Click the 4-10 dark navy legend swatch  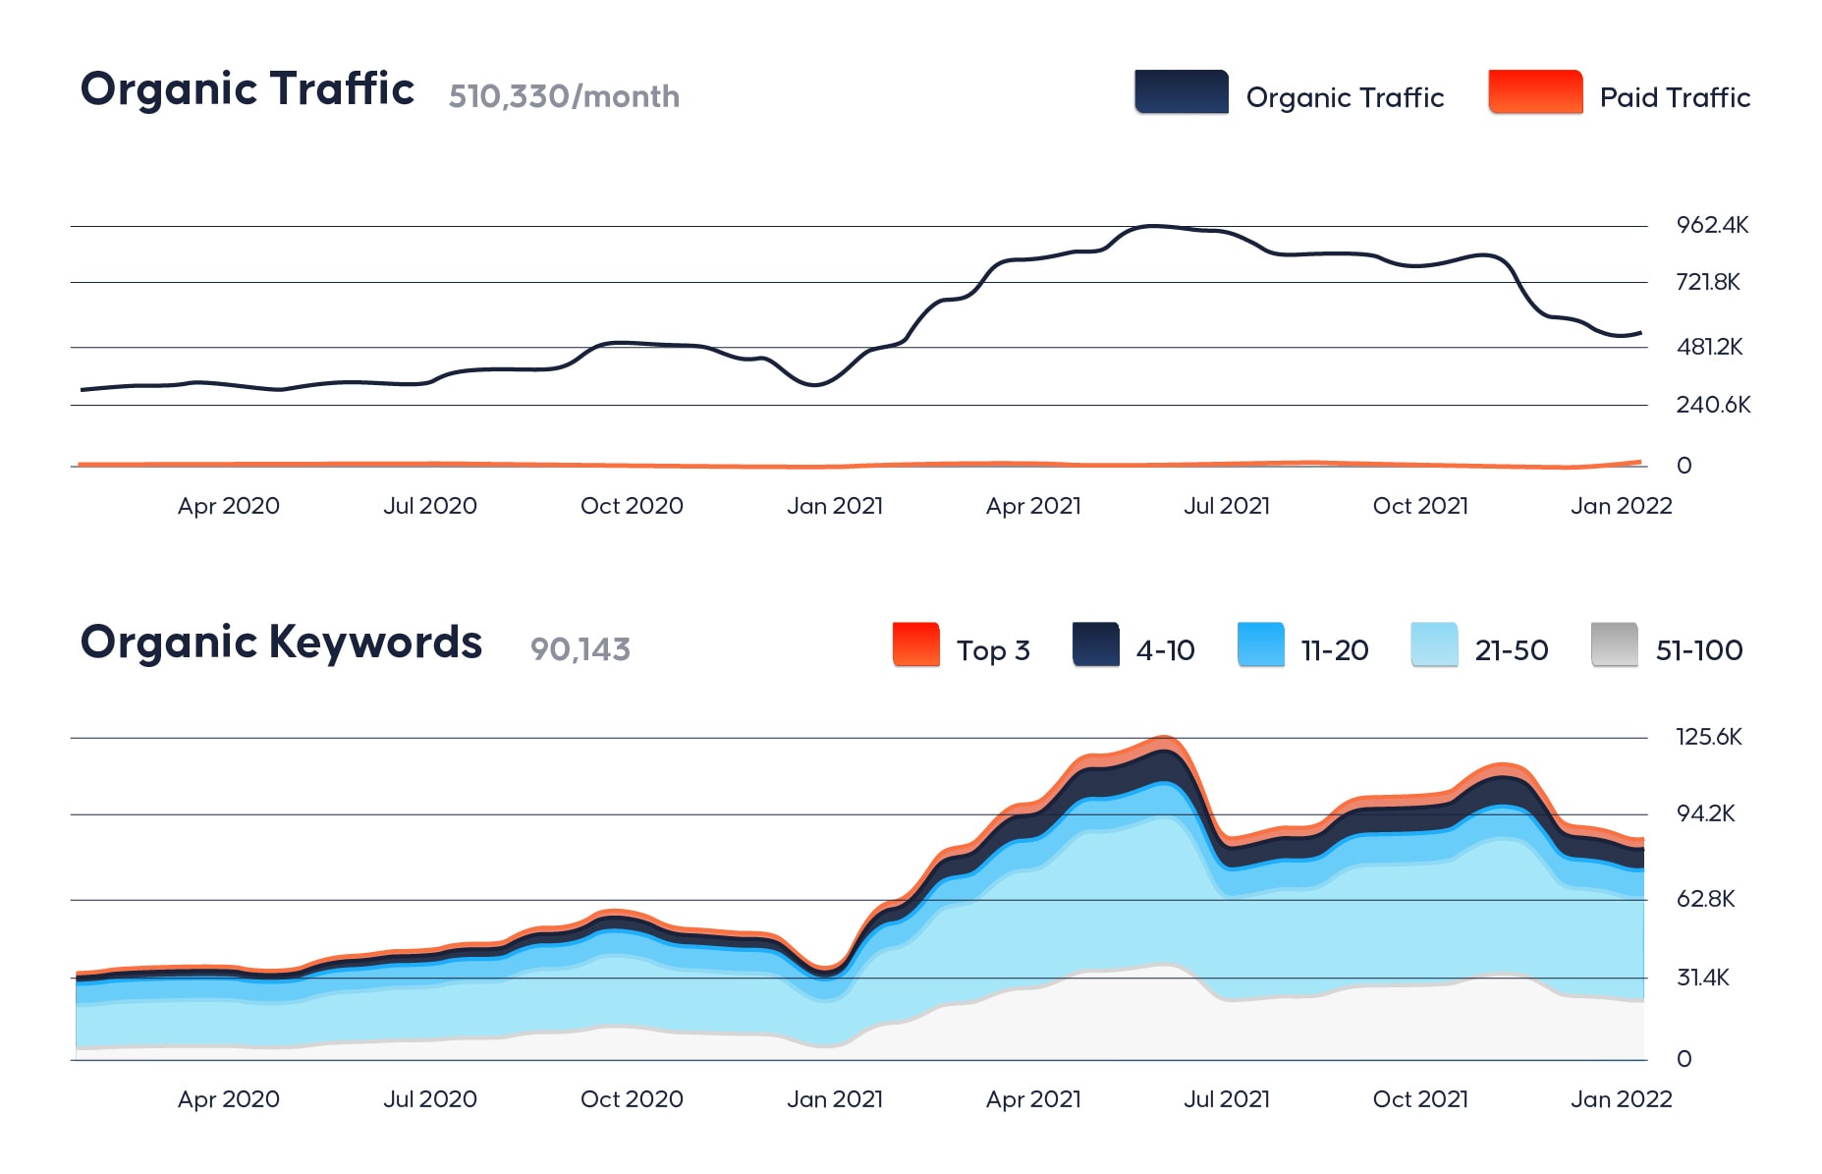[1096, 644]
